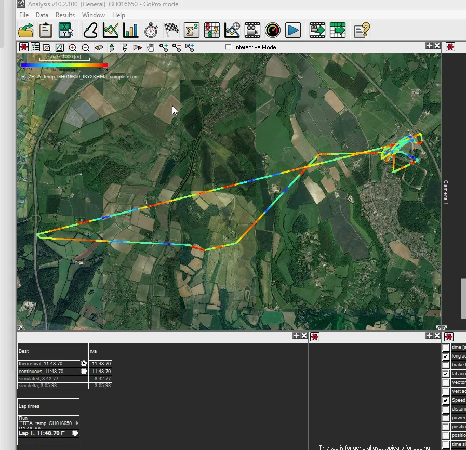Pan the map down arrow icon
466x450 pixels.
[x=125, y=48]
